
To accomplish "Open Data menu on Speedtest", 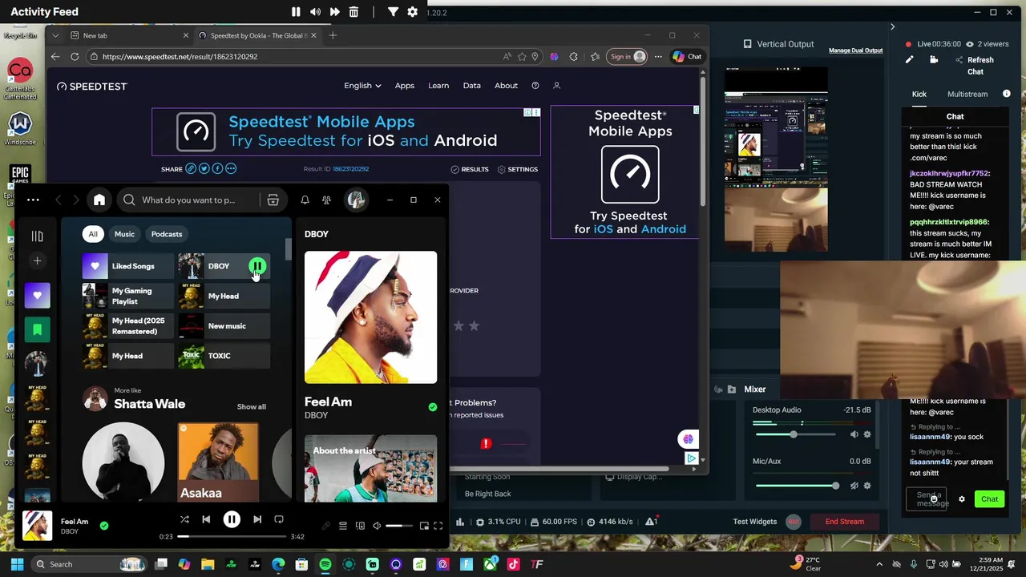I will tap(472, 86).
